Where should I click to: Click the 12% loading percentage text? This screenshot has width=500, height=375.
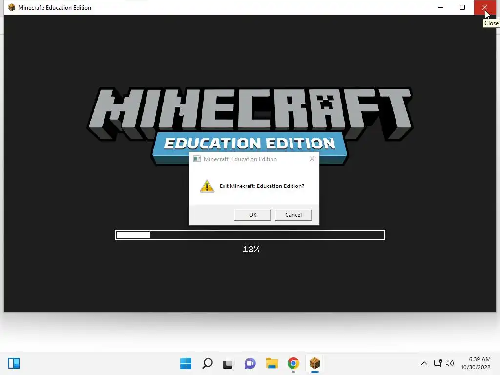(251, 249)
